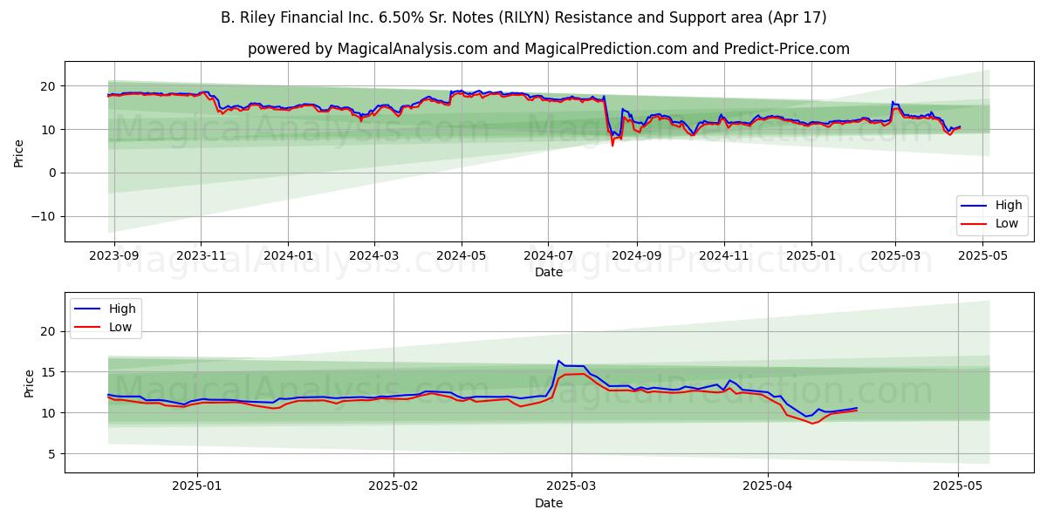Click the 'Price' y-axis title of bottom chart
1047x523 pixels.
pos(29,383)
